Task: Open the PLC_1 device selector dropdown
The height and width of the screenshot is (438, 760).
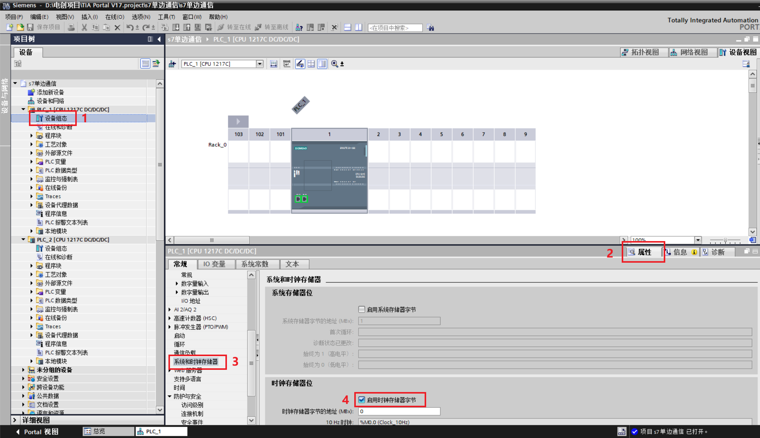Action: click(260, 64)
